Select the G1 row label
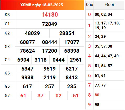The width and height of the screenshot is (125, 110). coord(7,24)
